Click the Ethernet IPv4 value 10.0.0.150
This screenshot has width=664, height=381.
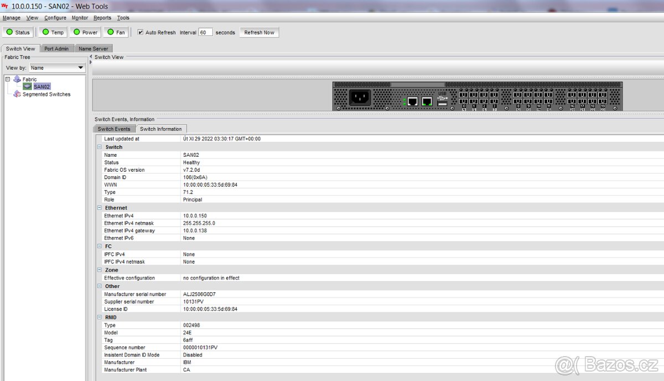click(195, 215)
